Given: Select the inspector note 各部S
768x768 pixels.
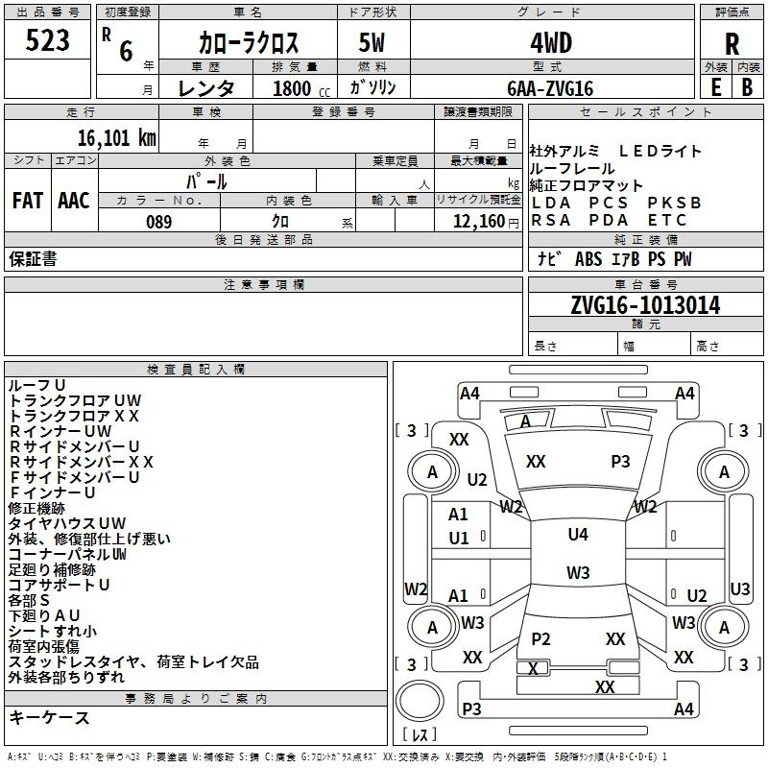Looking at the screenshot, I should (x=29, y=601).
